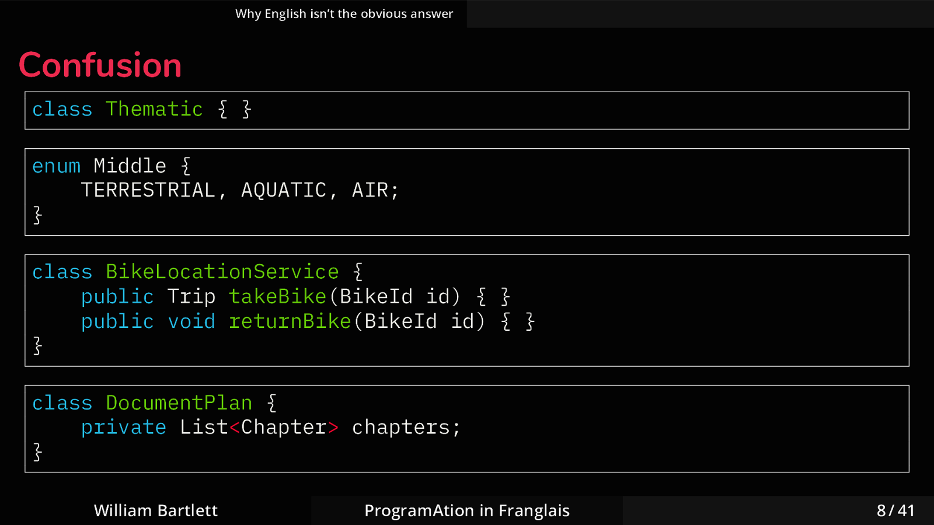Select the 'Middle' enum name
Image resolution: width=934 pixels, height=525 pixels.
(x=130, y=166)
